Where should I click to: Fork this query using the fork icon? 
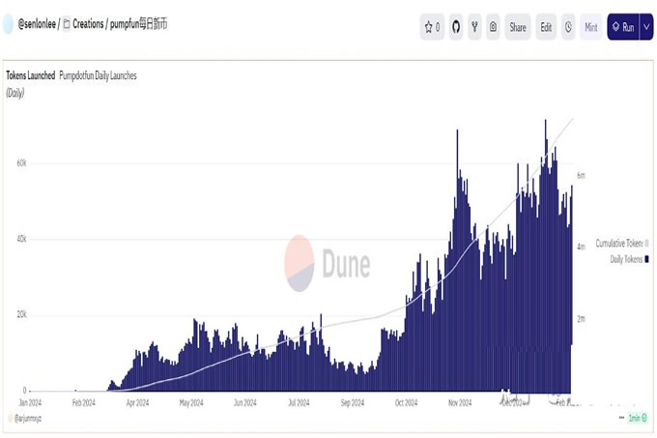pyautogui.click(x=474, y=27)
